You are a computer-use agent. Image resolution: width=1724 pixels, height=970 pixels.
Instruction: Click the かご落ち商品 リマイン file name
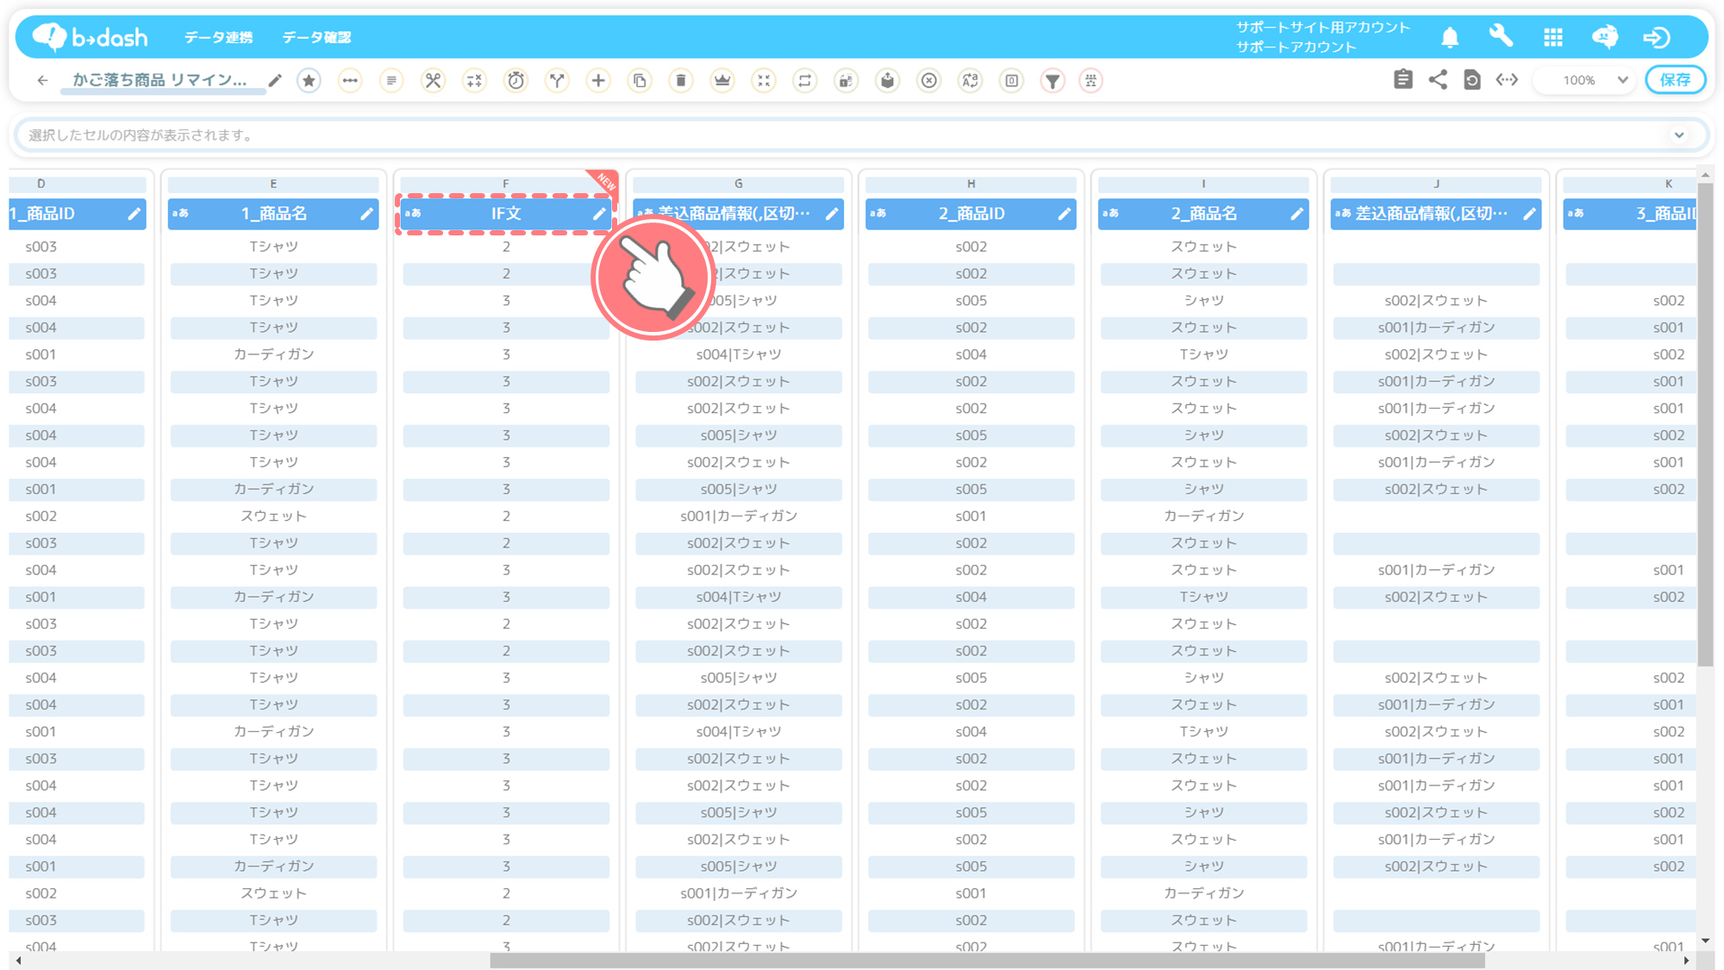(x=160, y=80)
